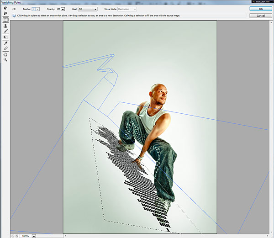This screenshot has width=274, height=238.
Task: Confirm with the OK button
Action: [260, 9]
